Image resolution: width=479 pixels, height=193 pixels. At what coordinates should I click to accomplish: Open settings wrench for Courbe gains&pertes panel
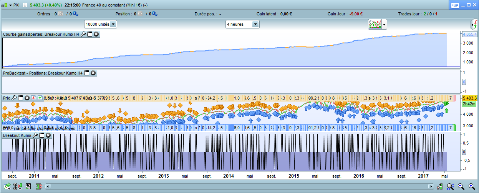tap(83, 34)
